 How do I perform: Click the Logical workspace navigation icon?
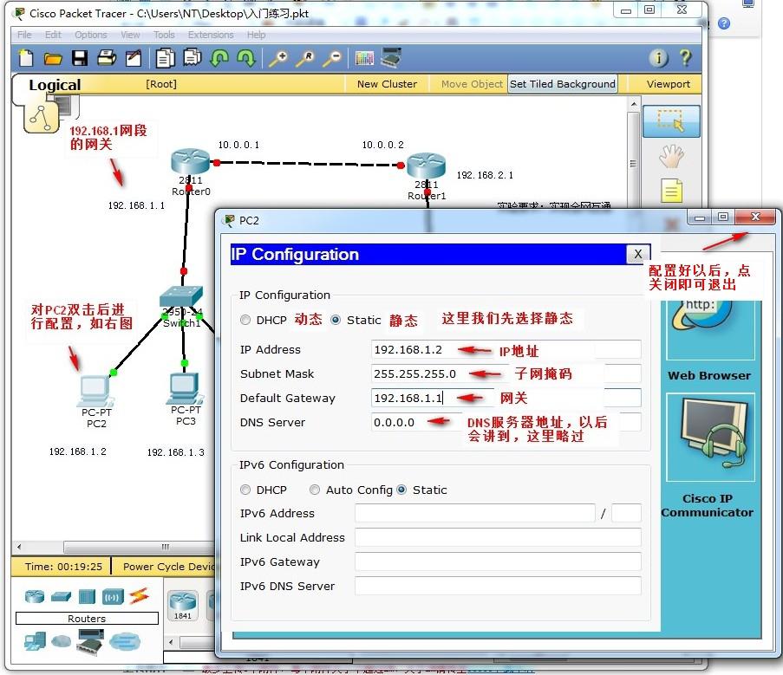click(41, 118)
